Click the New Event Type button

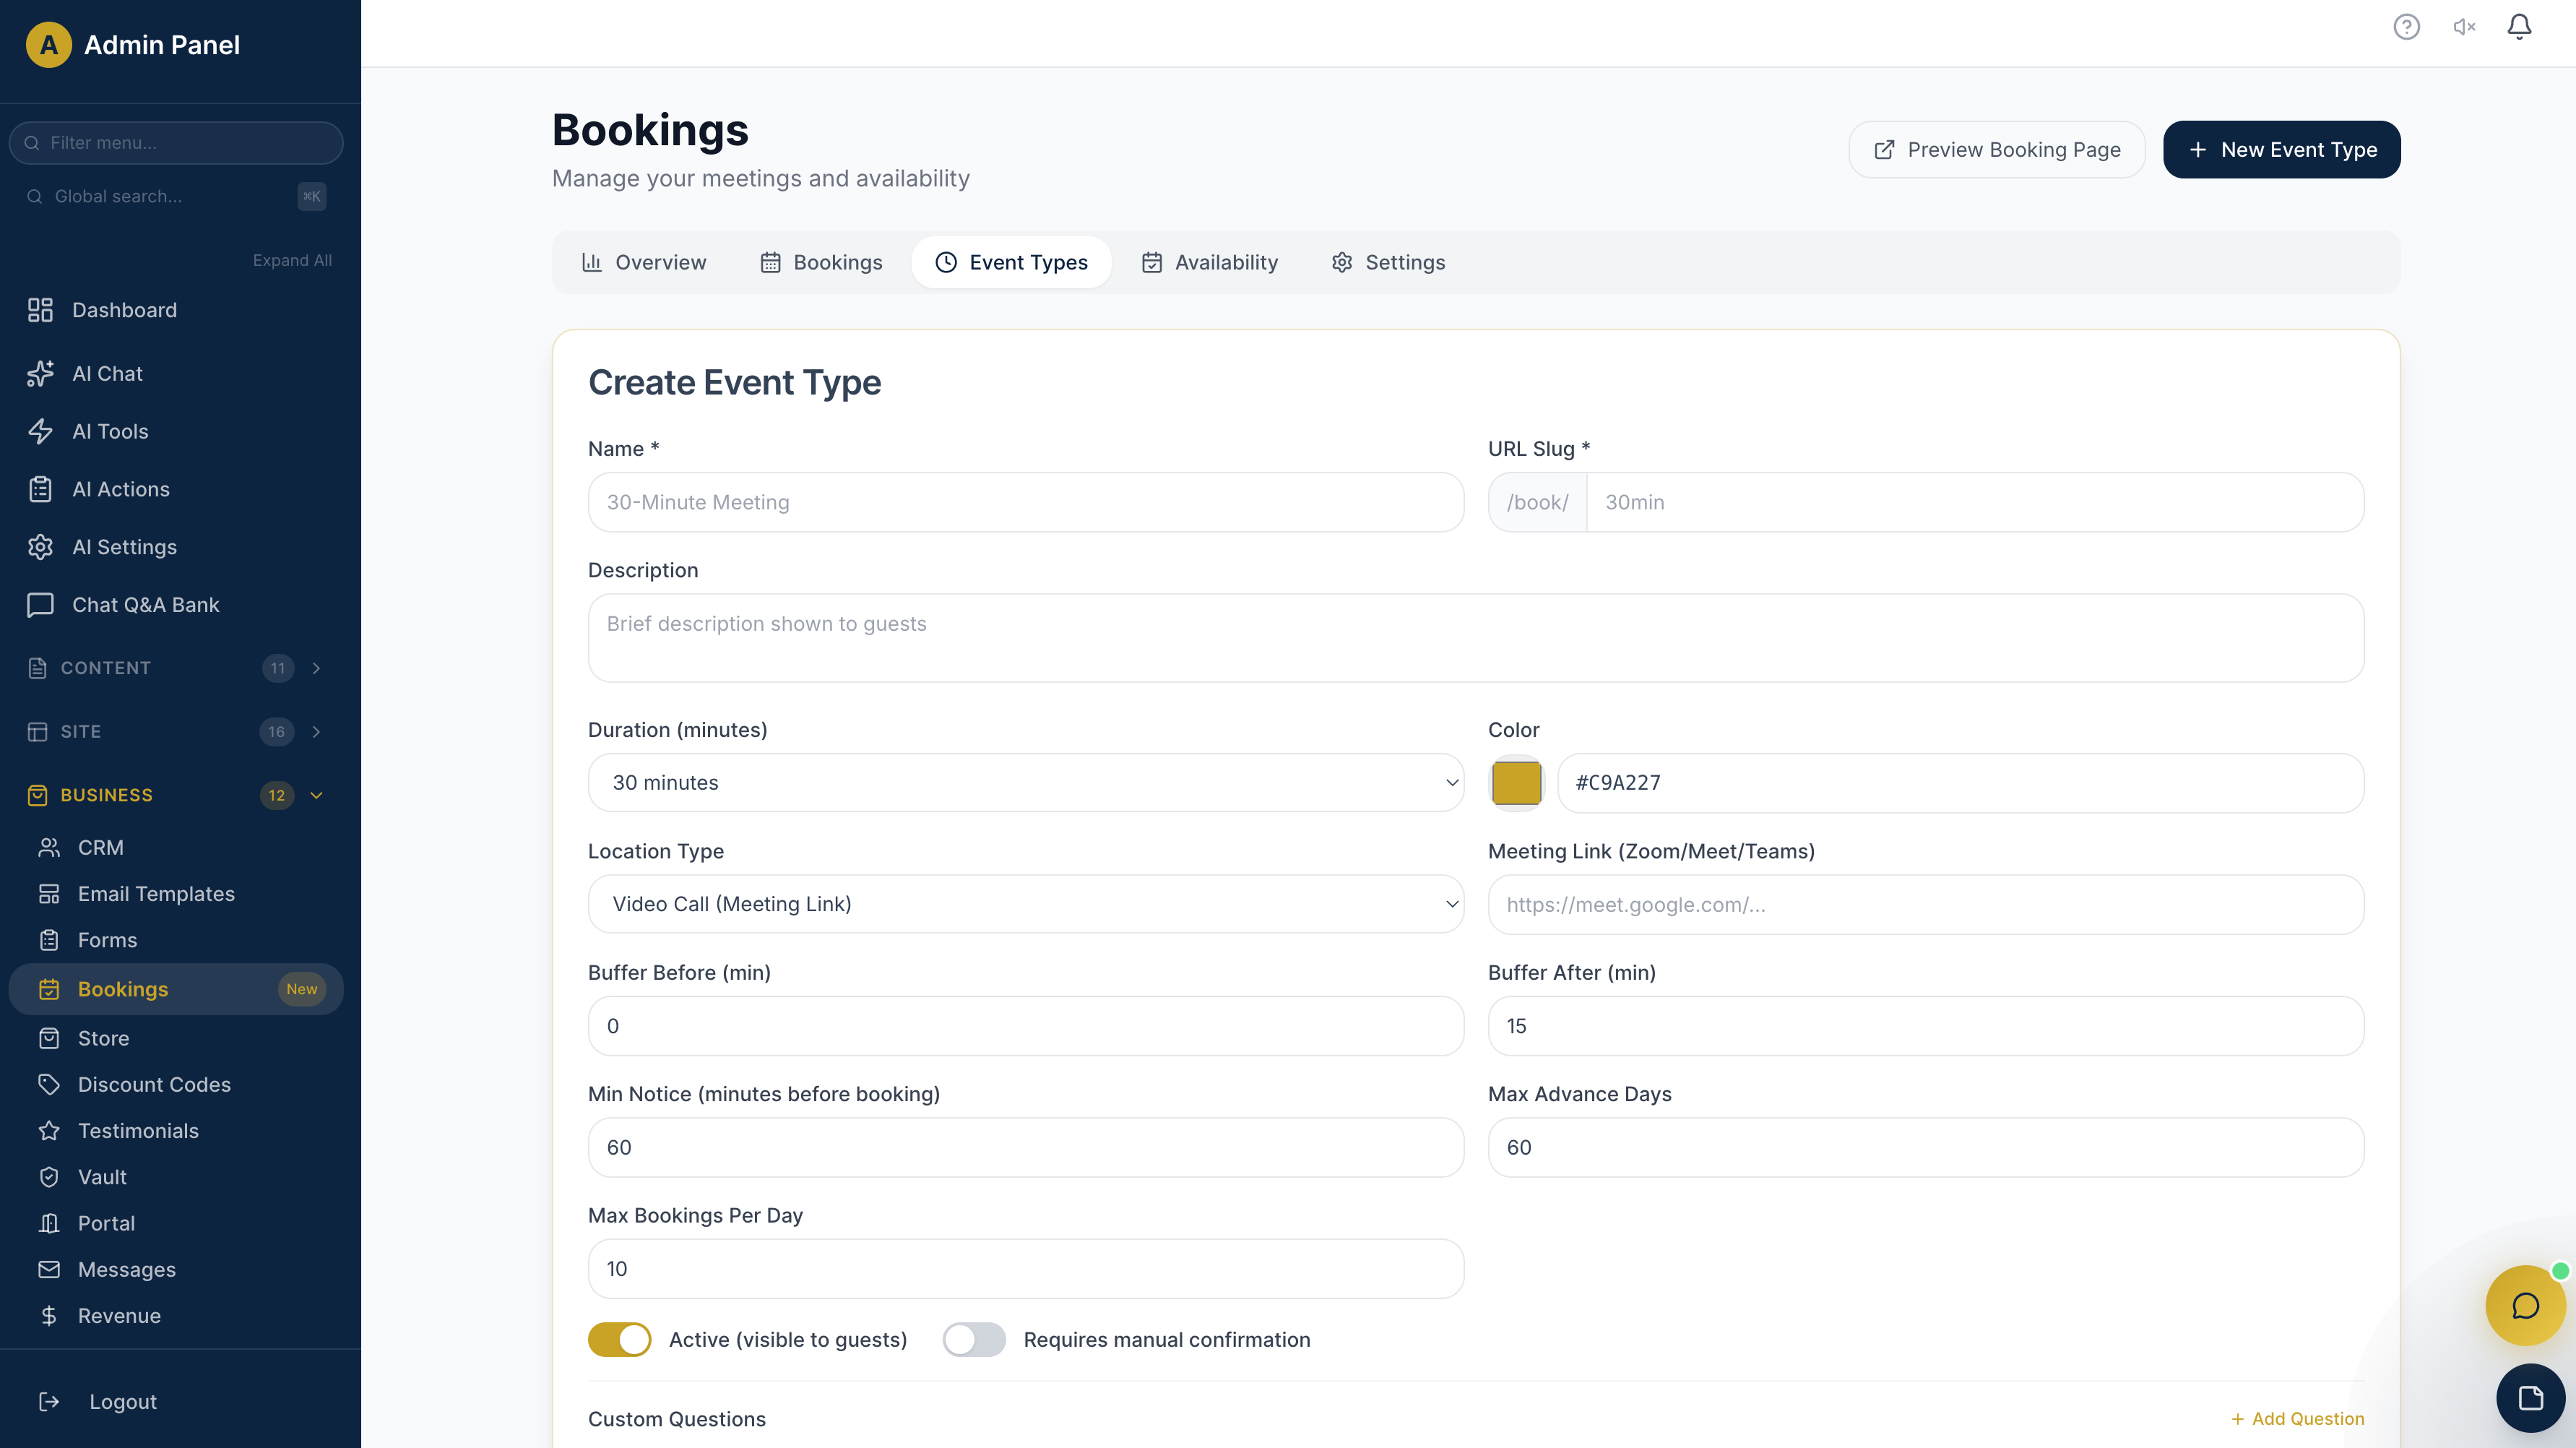pyautogui.click(x=2281, y=149)
